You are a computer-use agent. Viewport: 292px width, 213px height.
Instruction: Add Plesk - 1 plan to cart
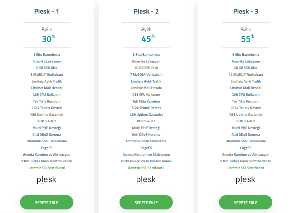tap(47, 202)
